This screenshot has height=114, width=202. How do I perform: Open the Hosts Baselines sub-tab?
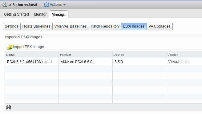(x=36, y=26)
